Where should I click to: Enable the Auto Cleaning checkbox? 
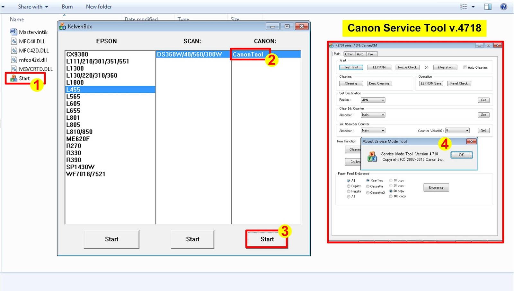tap(465, 67)
